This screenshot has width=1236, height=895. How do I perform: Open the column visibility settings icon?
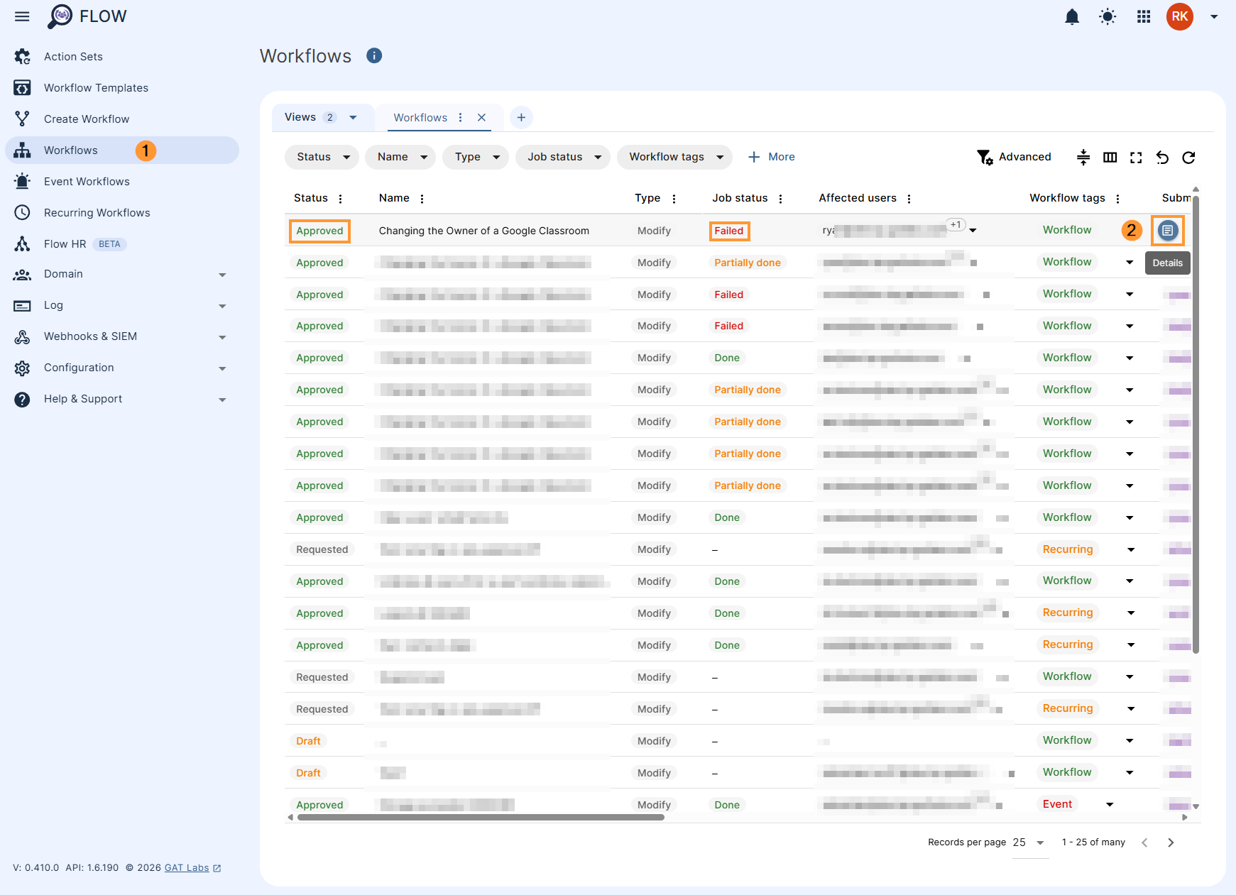[1110, 158]
